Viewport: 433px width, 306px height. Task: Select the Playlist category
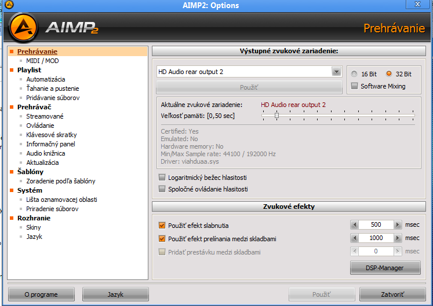[x=29, y=70]
